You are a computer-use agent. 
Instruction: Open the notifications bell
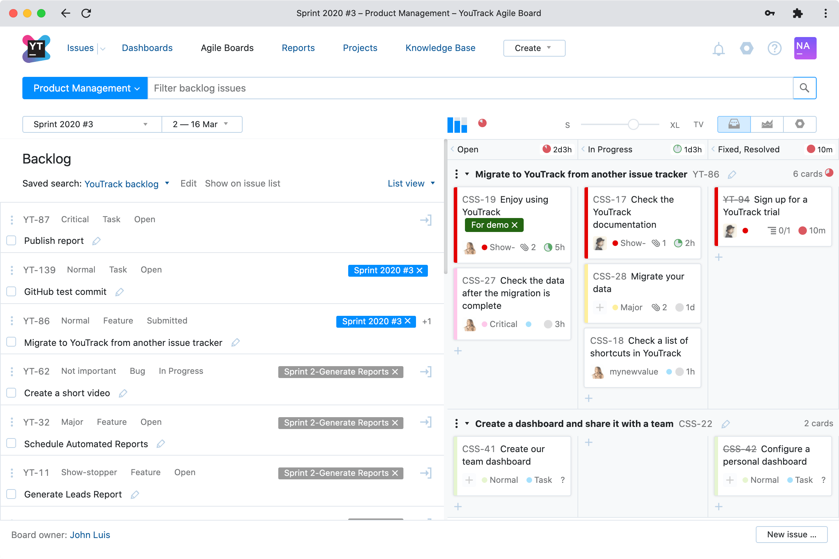(718, 49)
